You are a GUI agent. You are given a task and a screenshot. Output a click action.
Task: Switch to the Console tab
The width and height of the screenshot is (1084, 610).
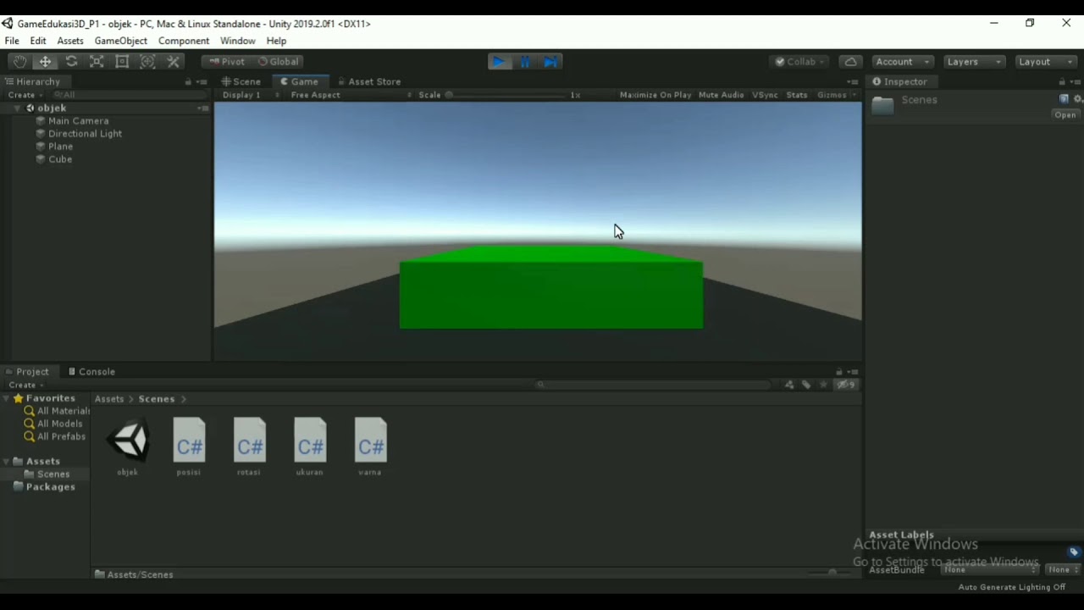coord(91,371)
